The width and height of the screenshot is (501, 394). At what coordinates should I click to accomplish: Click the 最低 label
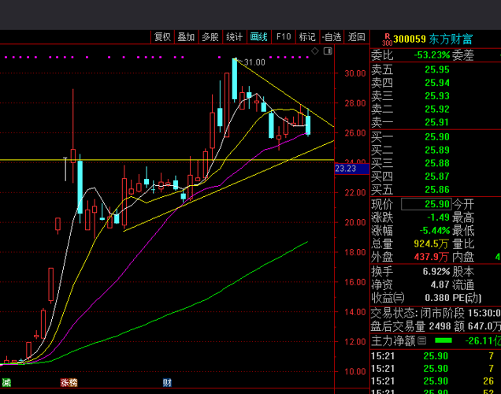pos(463,231)
